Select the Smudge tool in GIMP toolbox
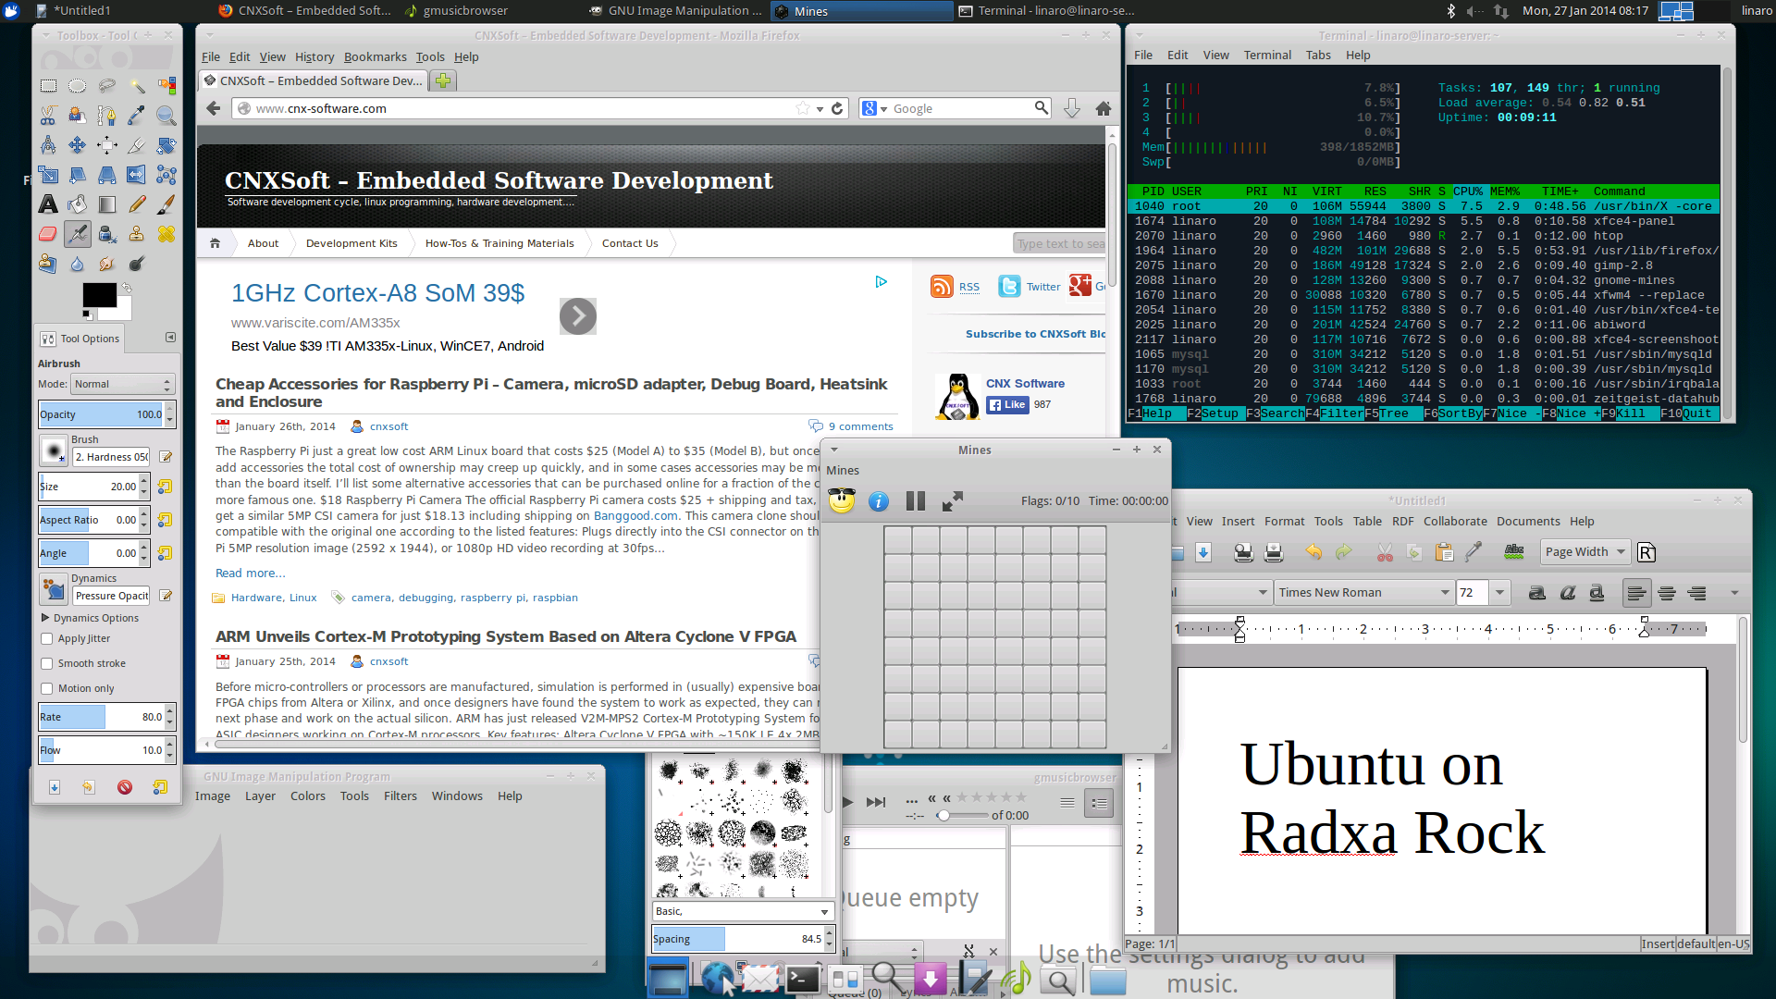The height and width of the screenshot is (999, 1776). 107,264
